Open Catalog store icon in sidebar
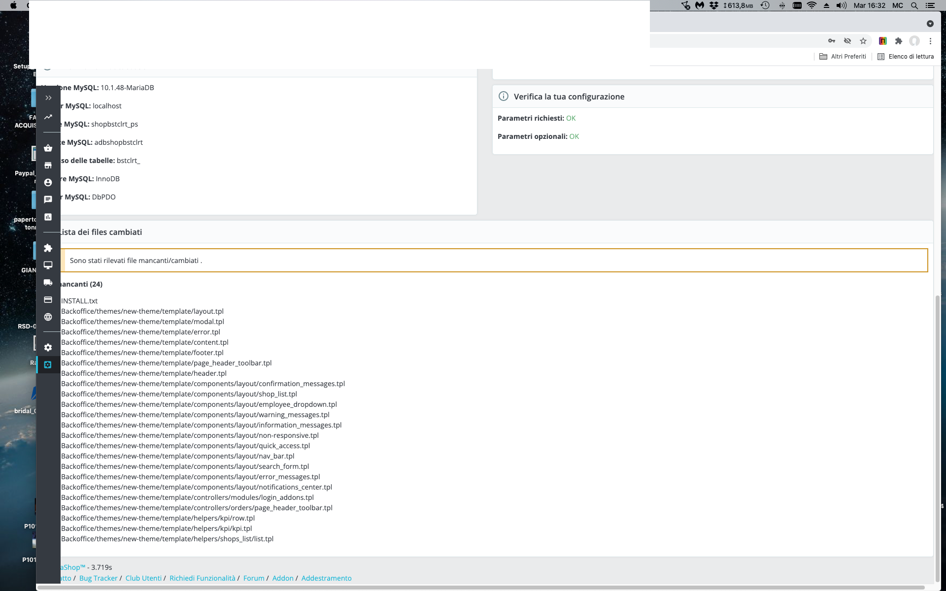 click(48, 165)
